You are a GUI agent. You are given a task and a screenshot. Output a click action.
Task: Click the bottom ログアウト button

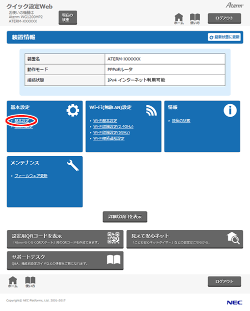pos(224,281)
